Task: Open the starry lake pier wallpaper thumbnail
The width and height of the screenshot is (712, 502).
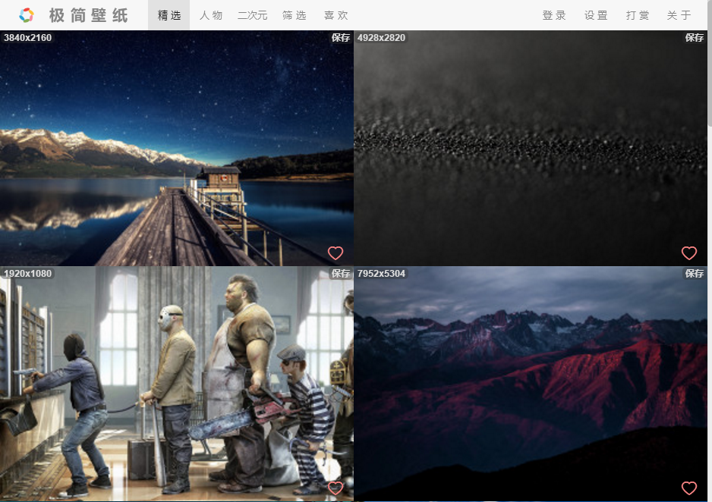Action: [x=177, y=149]
